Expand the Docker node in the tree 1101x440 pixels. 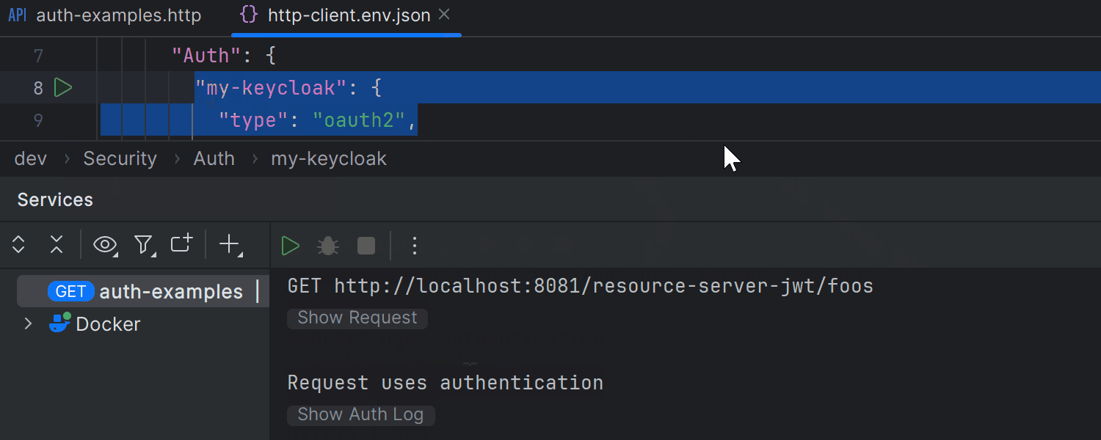(x=28, y=323)
